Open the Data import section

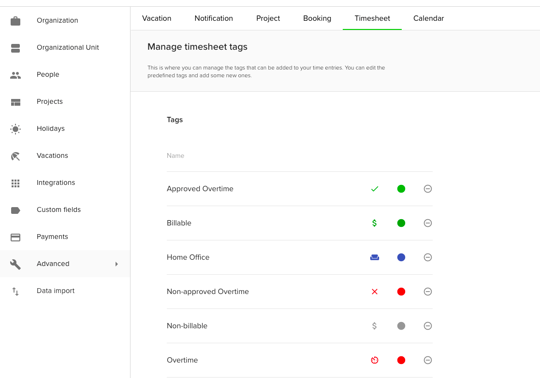pos(55,291)
